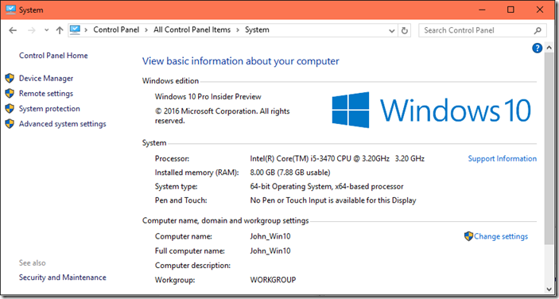Click the shield icon beside Remote settings
559x299 pixels.
pos(10,94)
